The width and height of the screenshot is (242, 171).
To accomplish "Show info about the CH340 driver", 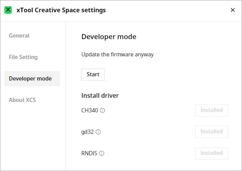I will (x=102, y=110).
